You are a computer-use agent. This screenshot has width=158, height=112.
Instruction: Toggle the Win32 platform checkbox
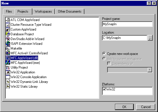click(105, 89)
